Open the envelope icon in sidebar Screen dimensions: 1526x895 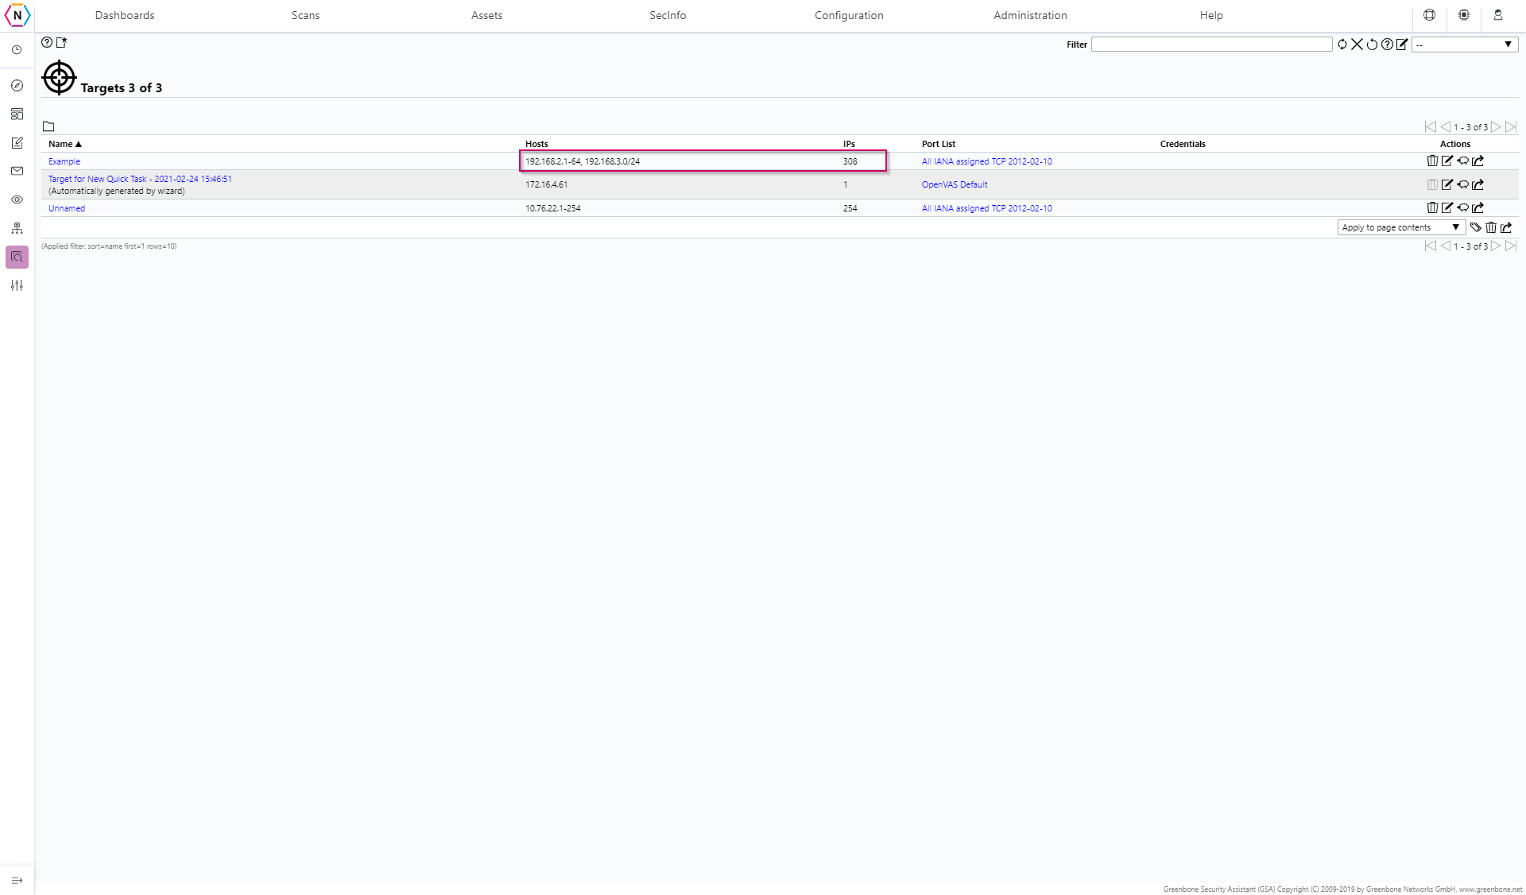(x=17, y=171)
